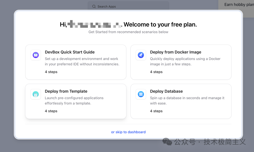The width and height of the screenshot is (254, 152).
Task: Skip to dashboard link
Action: (x=128, y=132)
